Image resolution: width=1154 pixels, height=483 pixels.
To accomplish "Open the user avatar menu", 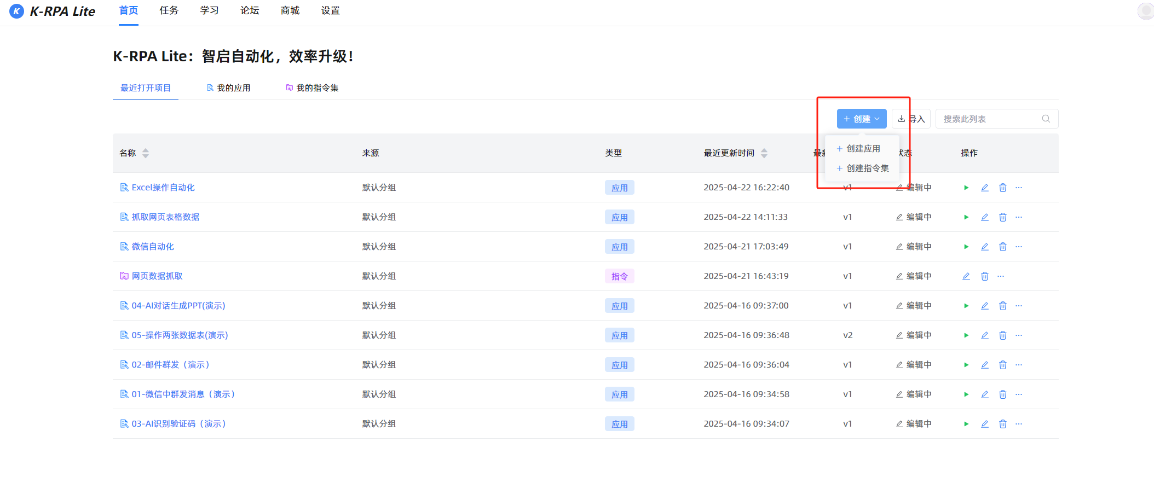I will pyautogui.click(x=1145, y=11).
